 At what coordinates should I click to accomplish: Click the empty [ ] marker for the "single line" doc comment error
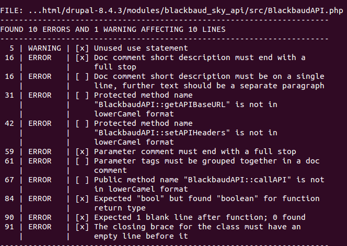[82, 76]
